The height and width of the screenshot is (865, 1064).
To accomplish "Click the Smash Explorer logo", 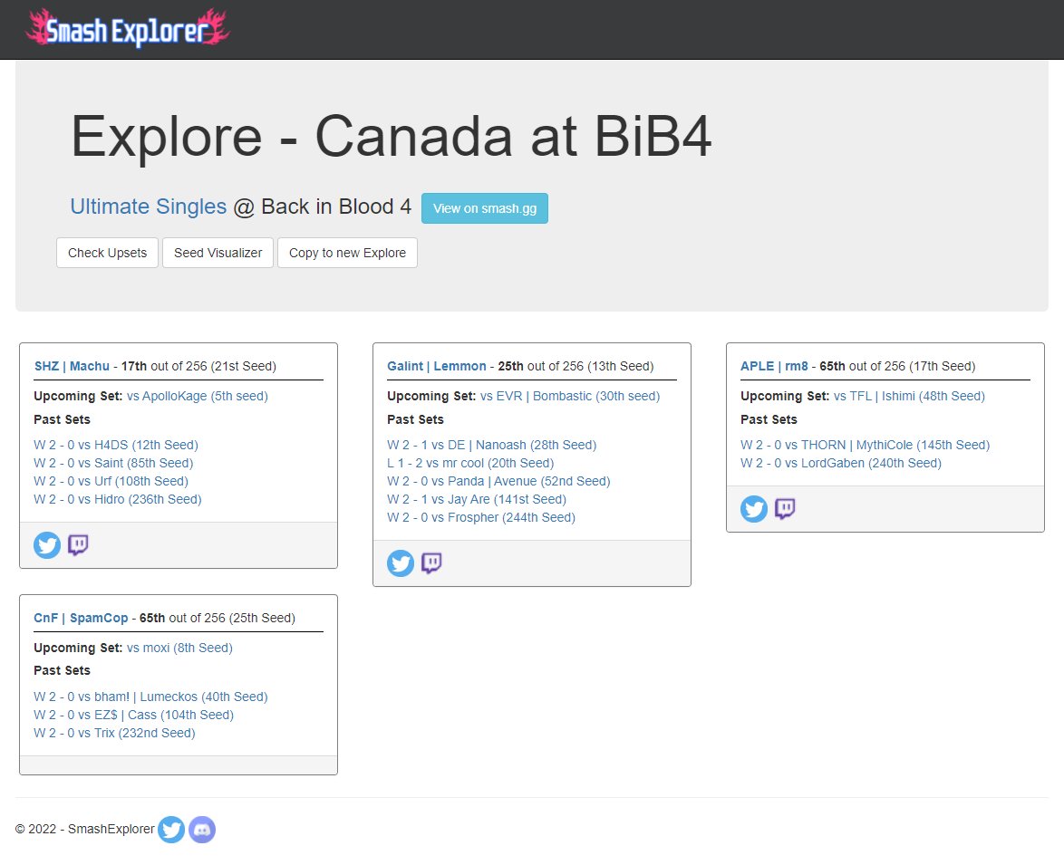I will (x=127, y=28).
